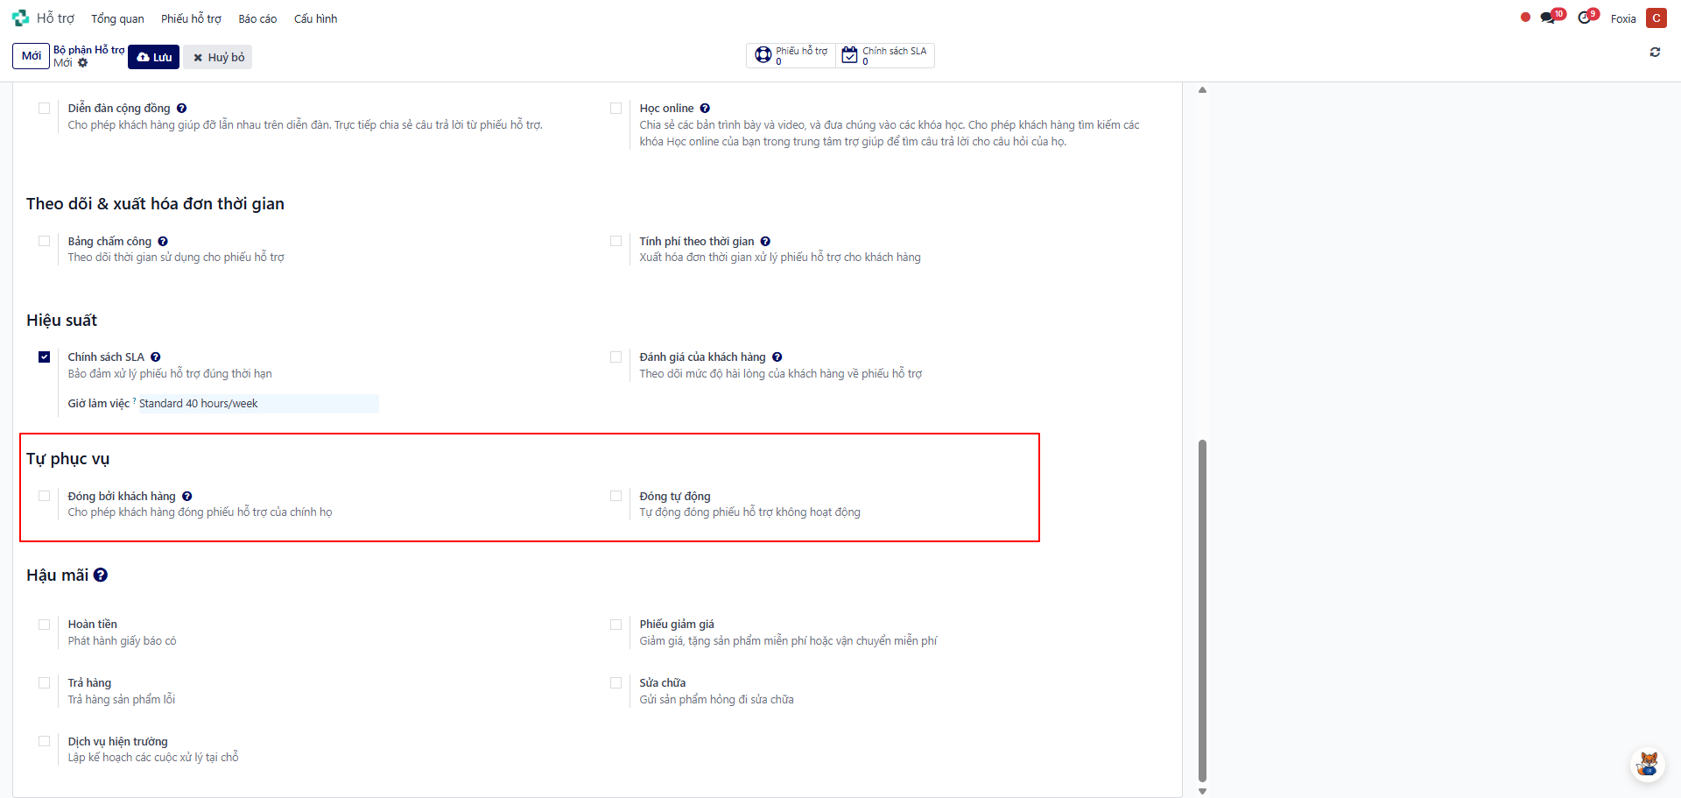Open the Phiếu hỗ trợ top menu
Screen dimensions: 1681x798
coord(191,18)
